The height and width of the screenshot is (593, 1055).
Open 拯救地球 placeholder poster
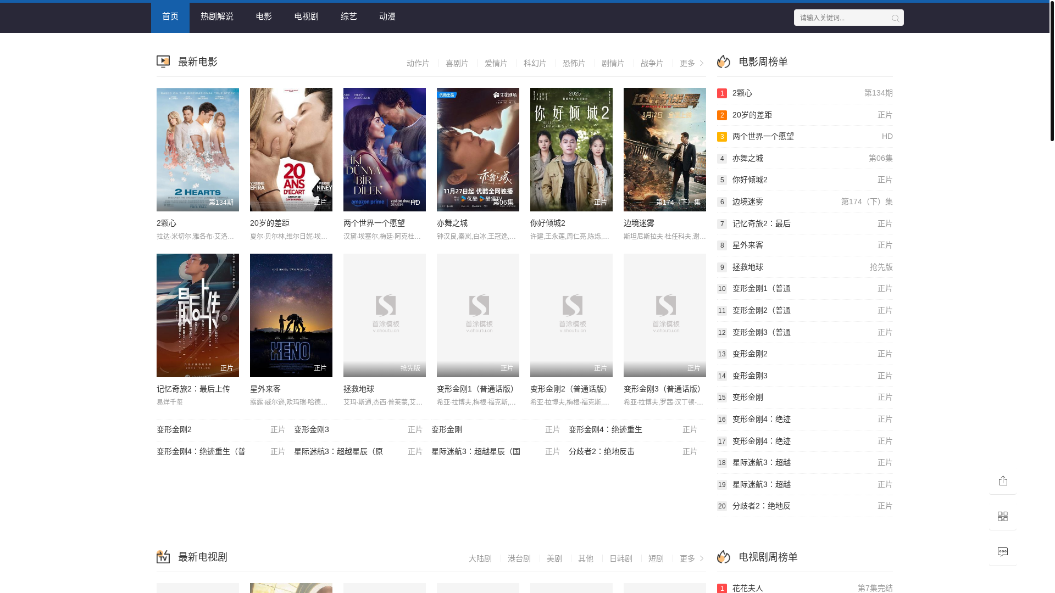pyautogui.click(x=385, y=315)
